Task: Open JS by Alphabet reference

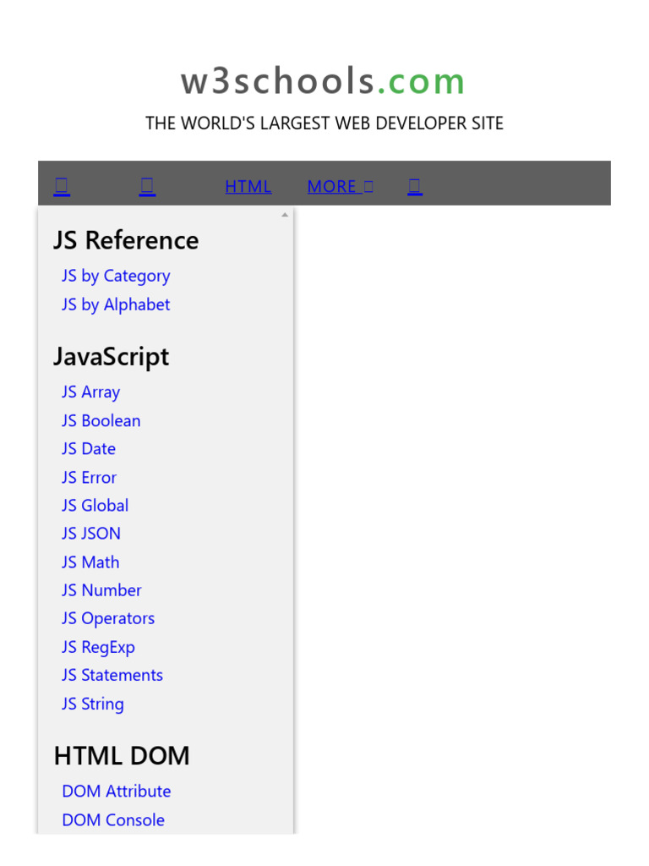Action: pos(116,304)
